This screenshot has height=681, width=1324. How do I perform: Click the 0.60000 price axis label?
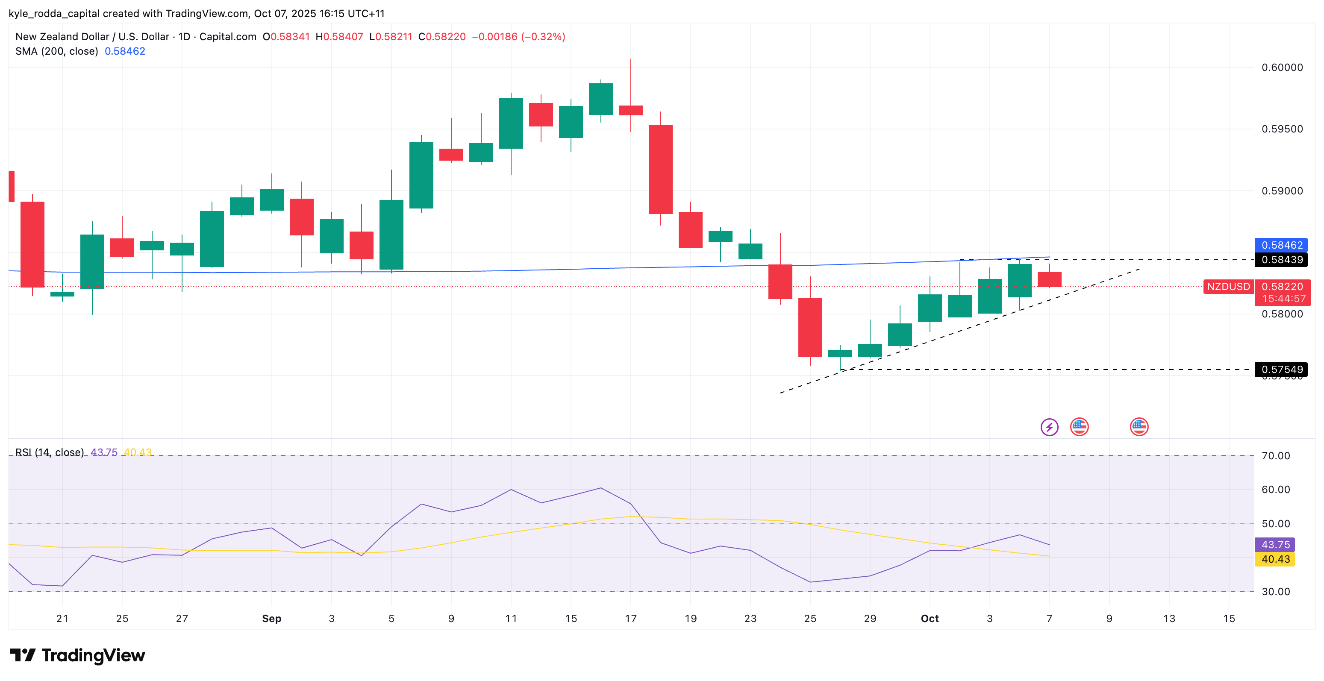(x=1282, y=68)
